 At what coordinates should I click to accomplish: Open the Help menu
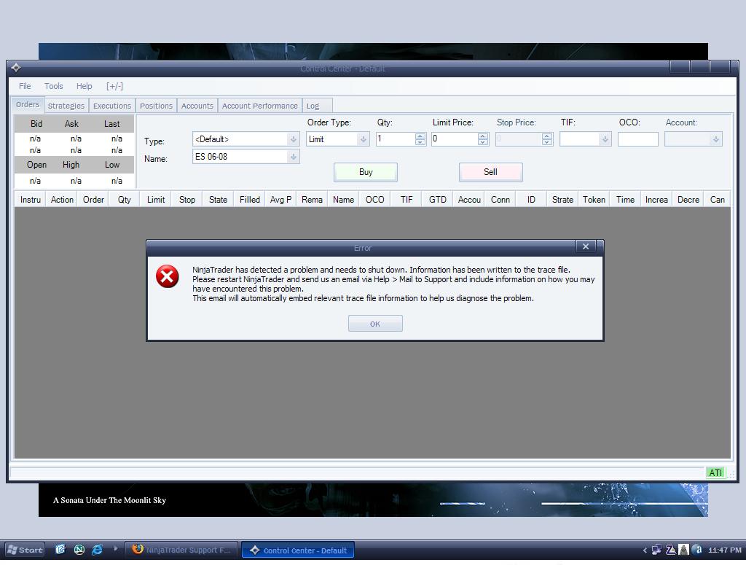85,86
